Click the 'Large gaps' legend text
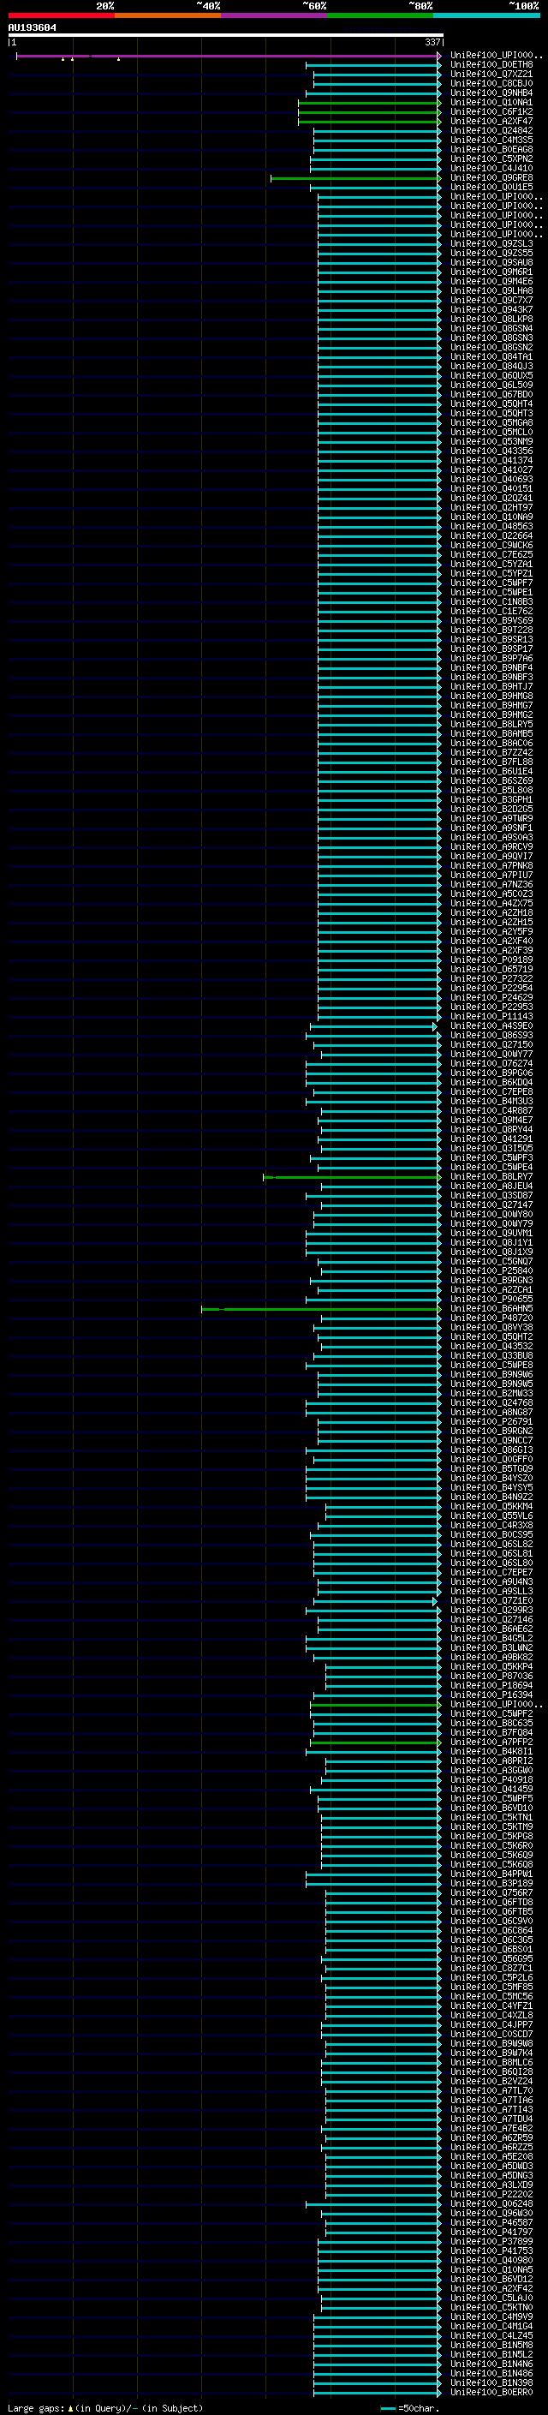548x2415 pixels. point(37,2407)
